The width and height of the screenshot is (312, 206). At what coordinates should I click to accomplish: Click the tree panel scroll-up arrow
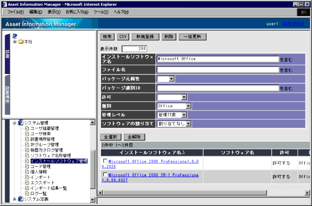point(93,122)
